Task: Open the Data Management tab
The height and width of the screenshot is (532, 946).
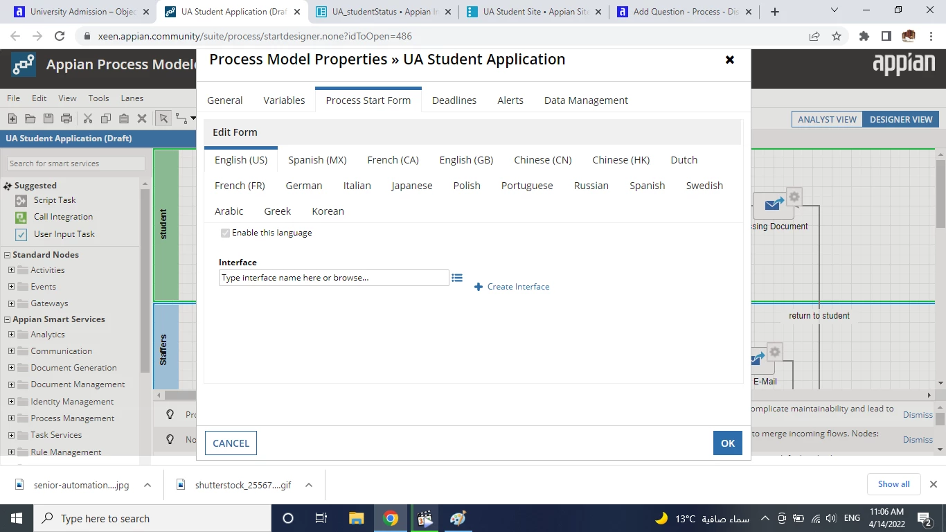Action: (x=586, y=100)
